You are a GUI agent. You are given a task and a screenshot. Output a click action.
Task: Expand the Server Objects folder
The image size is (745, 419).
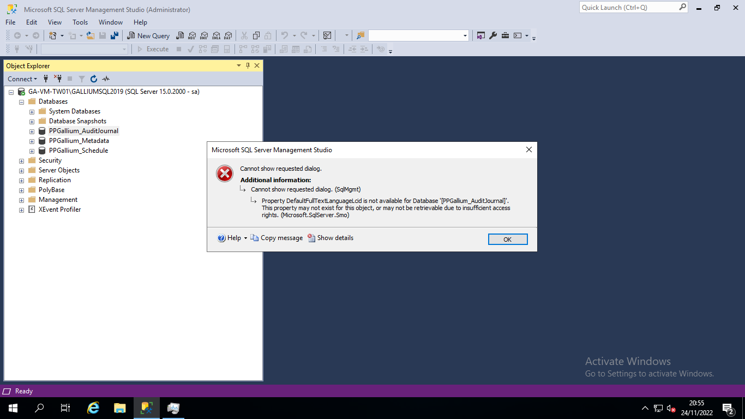22,170
